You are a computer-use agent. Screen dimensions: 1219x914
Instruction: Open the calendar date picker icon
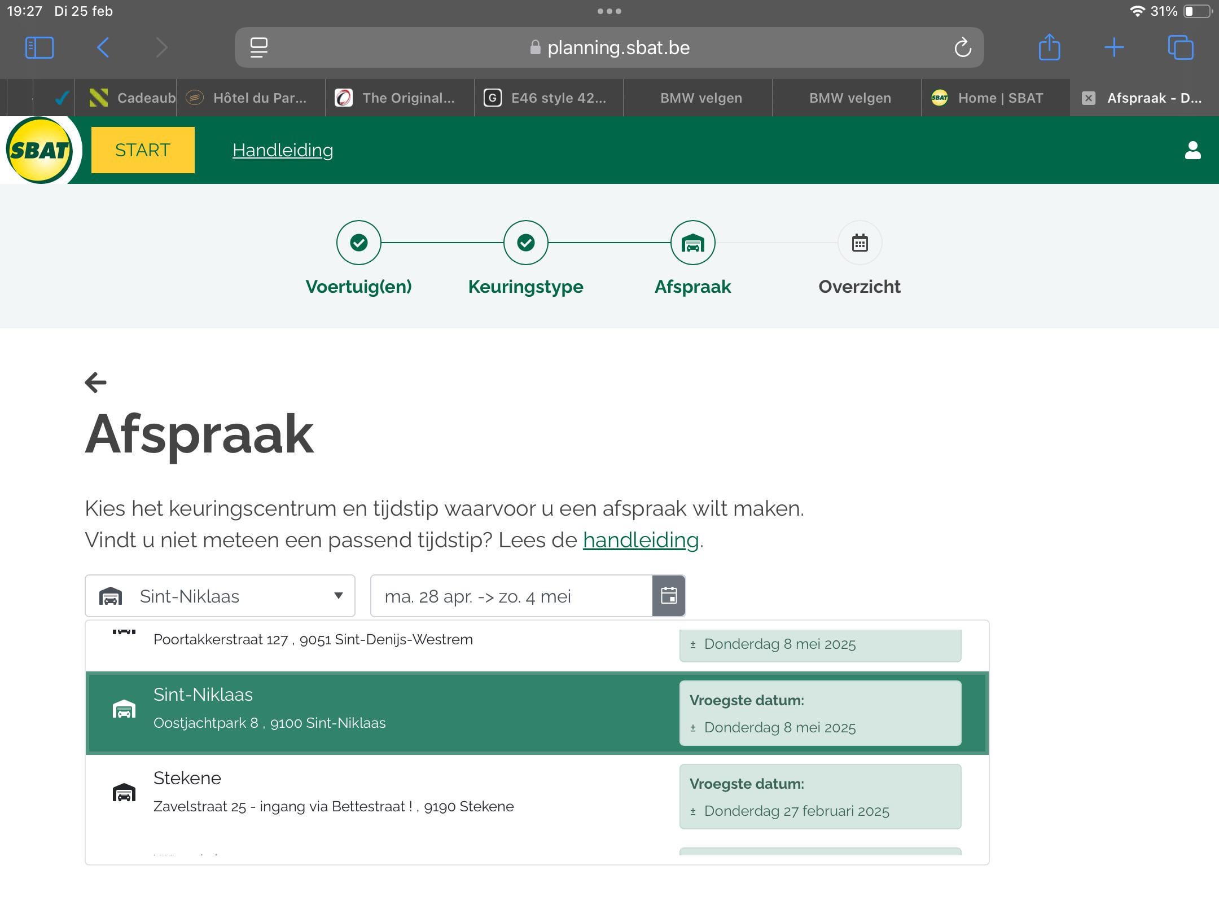[669, 596]
